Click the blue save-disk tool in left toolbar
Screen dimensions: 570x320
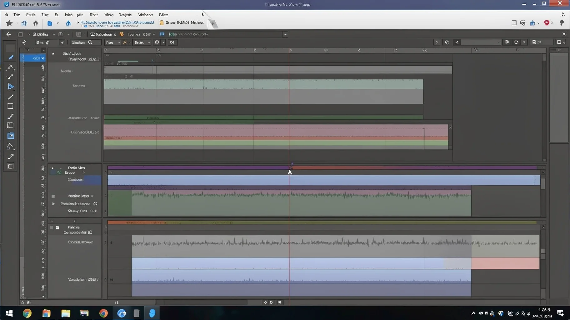coord(10,136)
